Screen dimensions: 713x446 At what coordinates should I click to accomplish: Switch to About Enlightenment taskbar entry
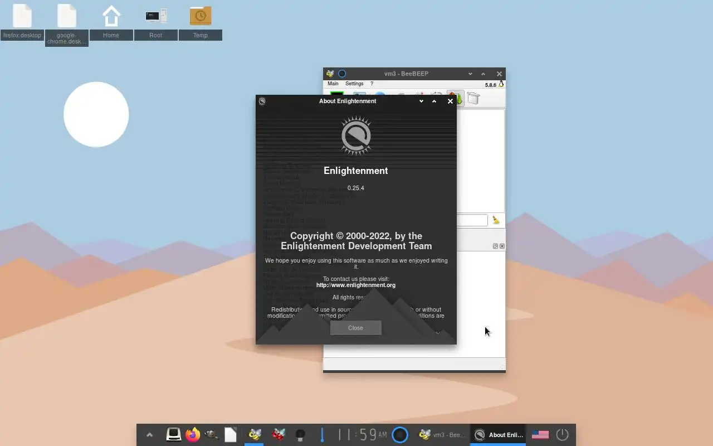point(498,435)
